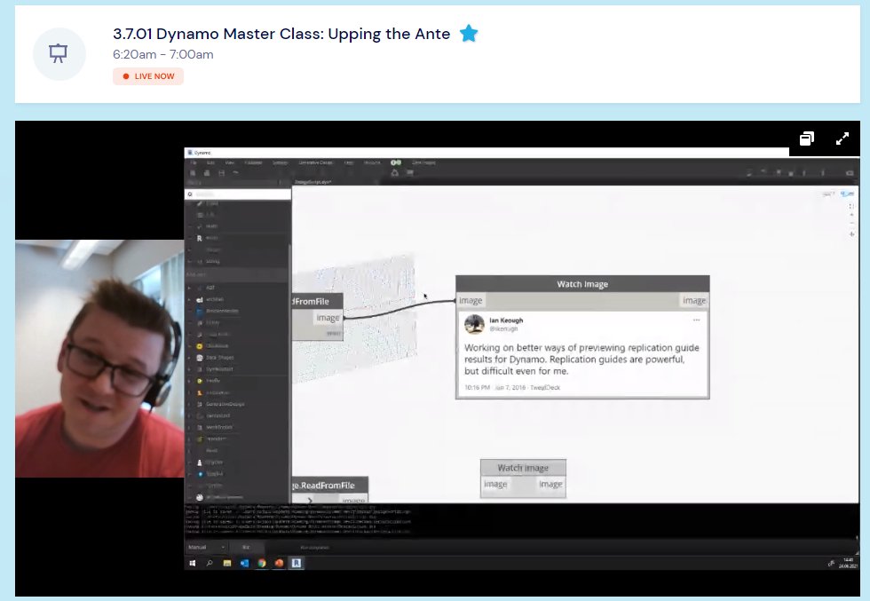Image resolution: width=870 pixels, height=601 pixels.
Task: Click the Watch Image node input port image
Action: click(x=471, y=301)
